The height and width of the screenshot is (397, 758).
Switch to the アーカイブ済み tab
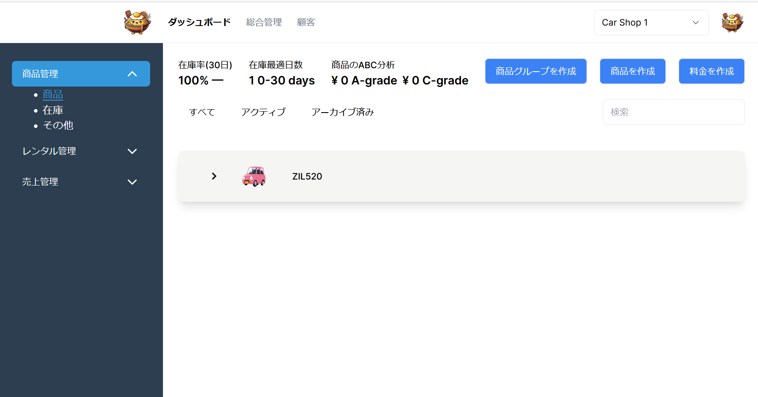coord(342,112)
